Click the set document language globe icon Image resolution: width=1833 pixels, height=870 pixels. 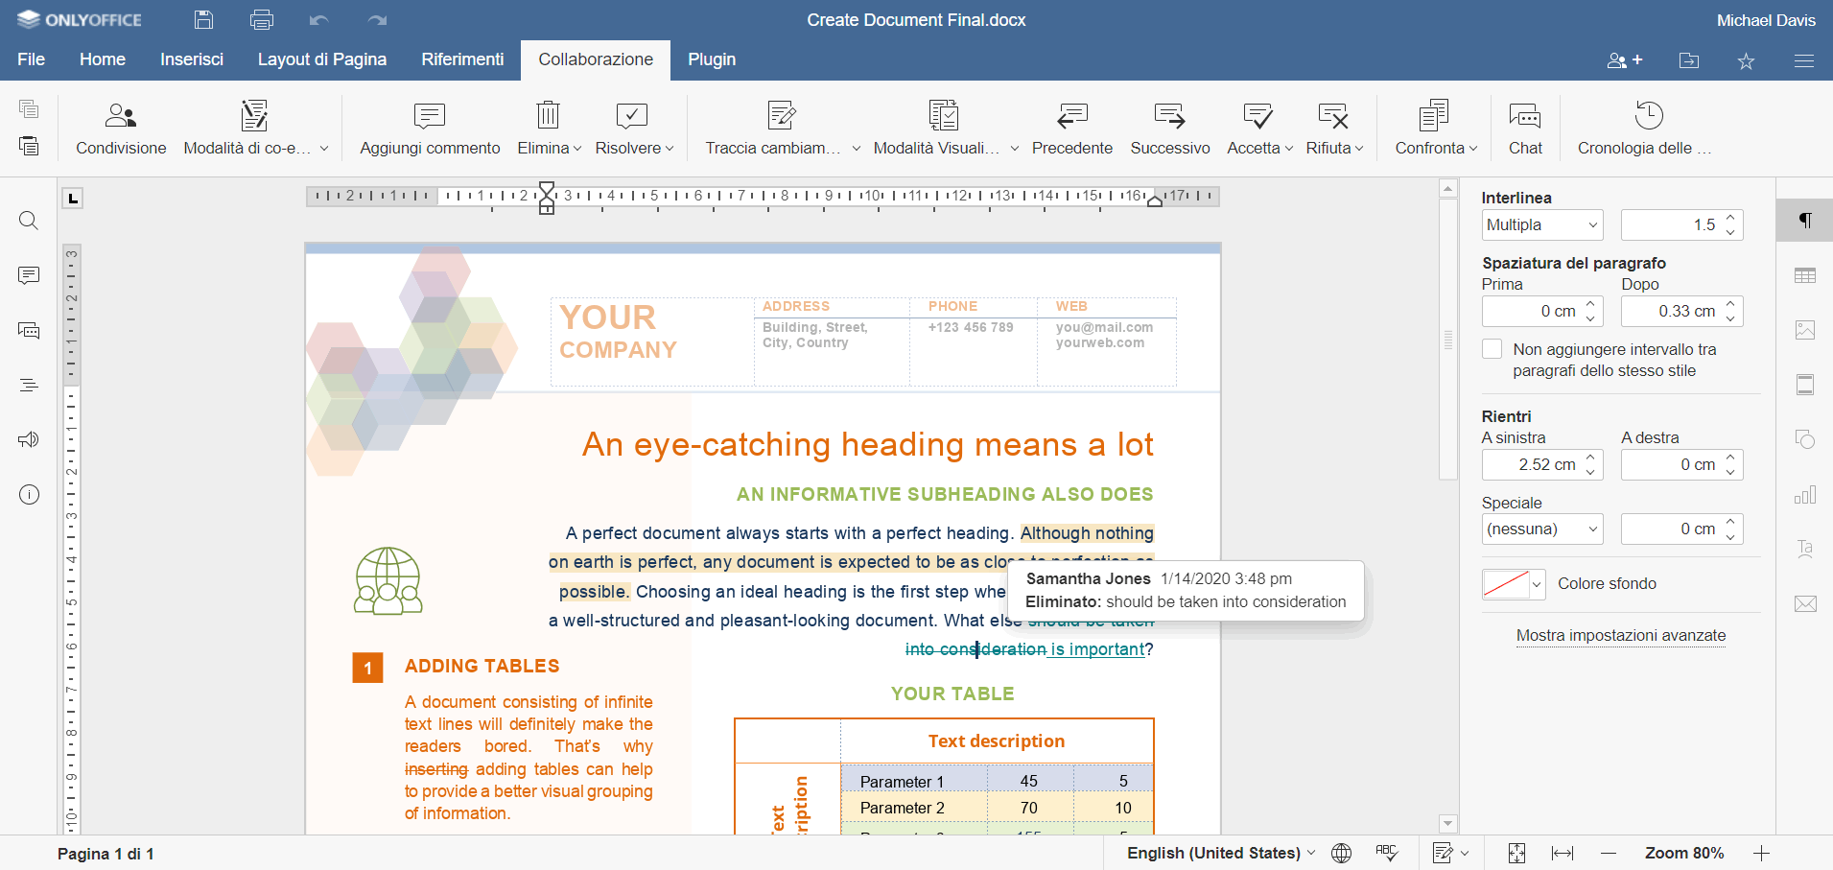(x=1342, y=853)
